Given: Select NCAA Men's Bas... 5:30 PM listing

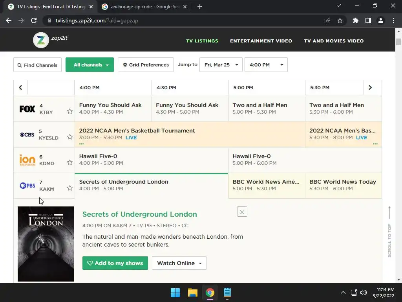Looking at the screenshot, I should coord(343,134).
